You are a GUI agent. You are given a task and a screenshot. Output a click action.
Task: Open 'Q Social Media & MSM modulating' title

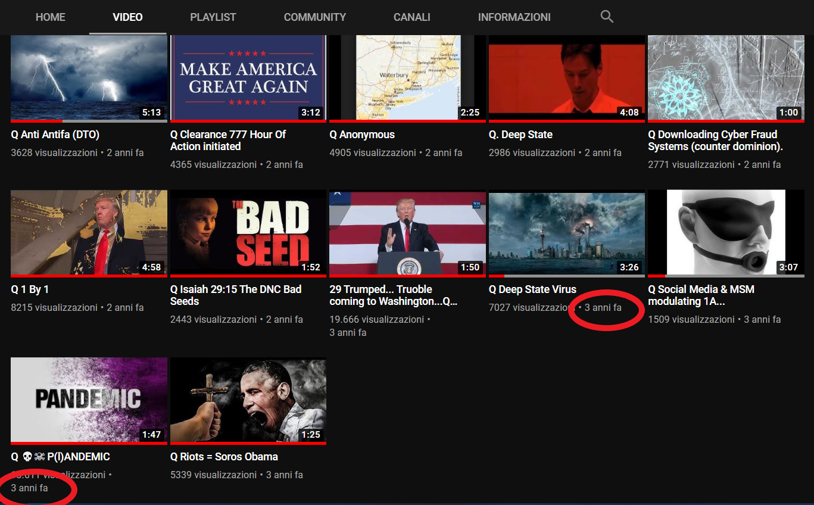point(701,295)
